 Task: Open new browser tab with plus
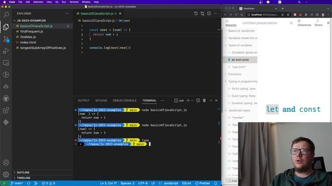pos(283,9)
